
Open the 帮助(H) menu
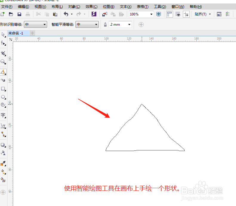coord(196,7)
